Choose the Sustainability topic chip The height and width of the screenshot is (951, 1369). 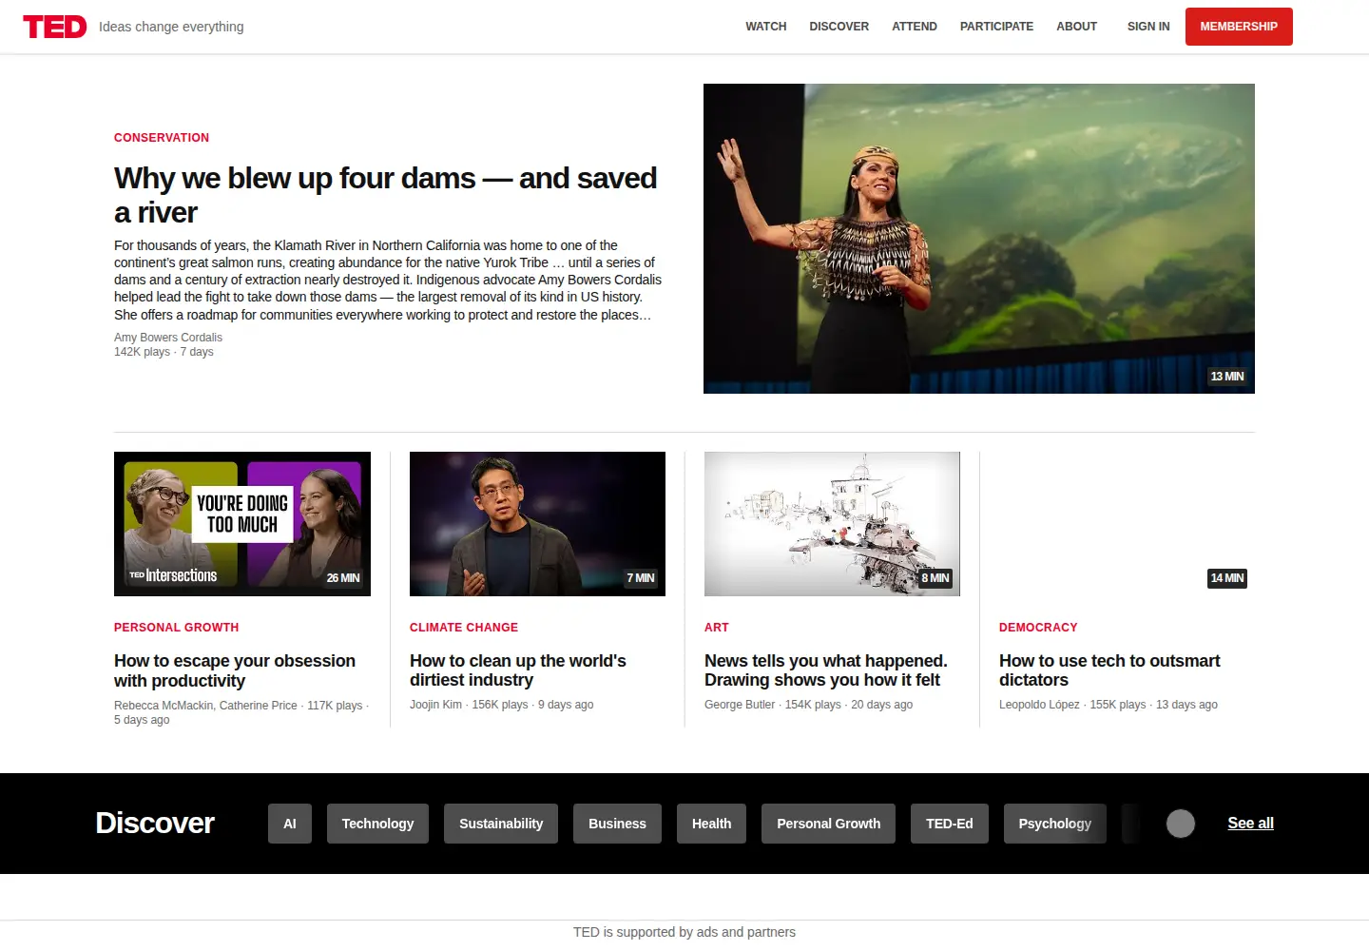pos(501,824)
